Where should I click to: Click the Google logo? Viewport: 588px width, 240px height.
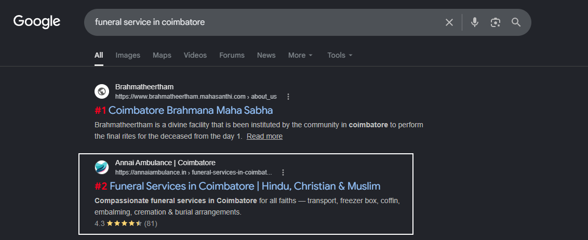[37, 22]
